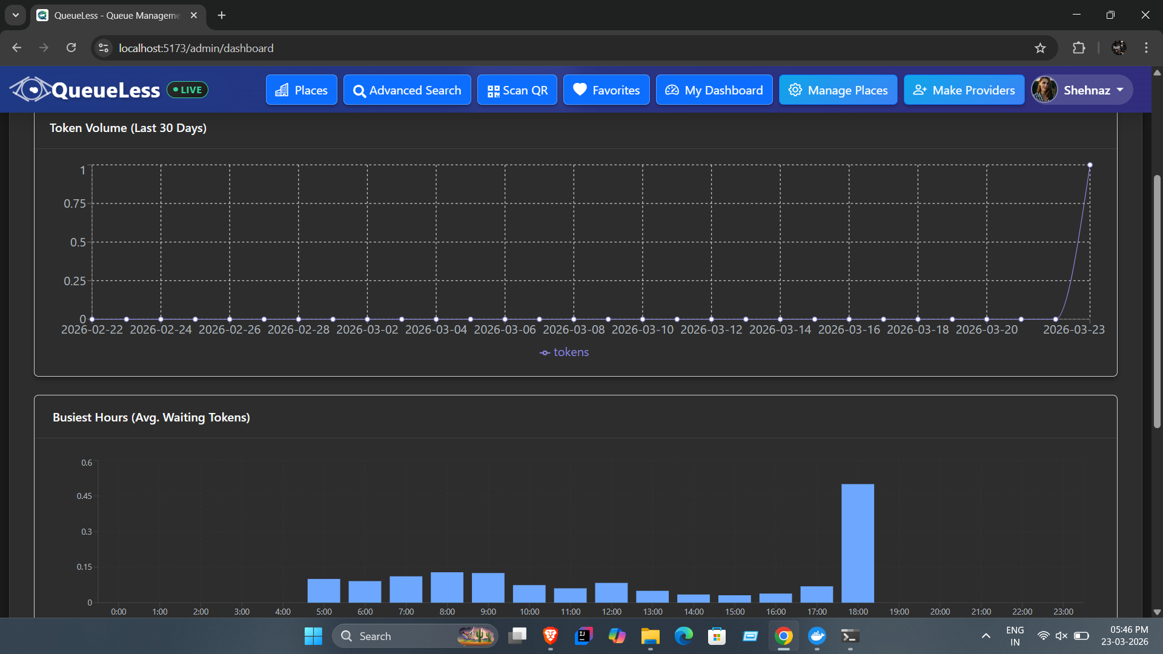Viewport: 1163px width, 654px height.
Task: Click the browser forward arrow
Action: 44,48
